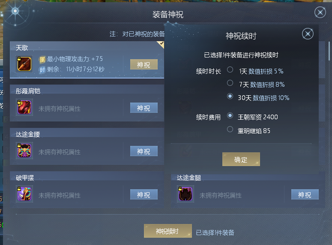Click the 破甲摆 item icon

pyautogui.click(x=24, y=194)
